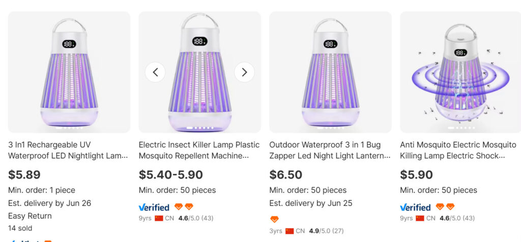Click the lamp photo with flying mosquitoes
Image resolution: width=521 pixels, height=242 pixels.
460,72
